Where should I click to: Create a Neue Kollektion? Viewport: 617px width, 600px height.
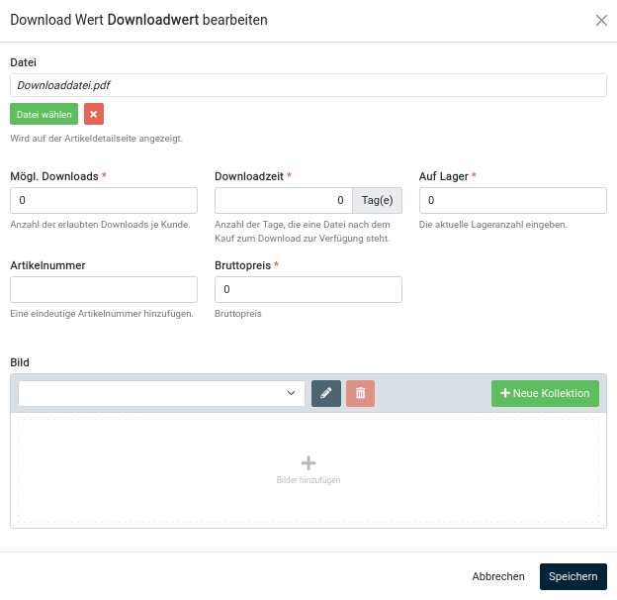tap(545, 393)
